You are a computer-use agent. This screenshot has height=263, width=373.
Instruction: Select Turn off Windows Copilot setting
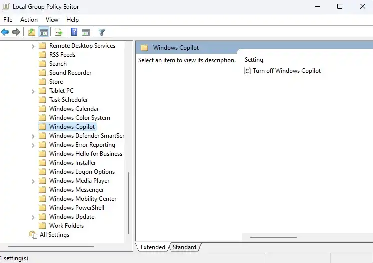point(287,71)
